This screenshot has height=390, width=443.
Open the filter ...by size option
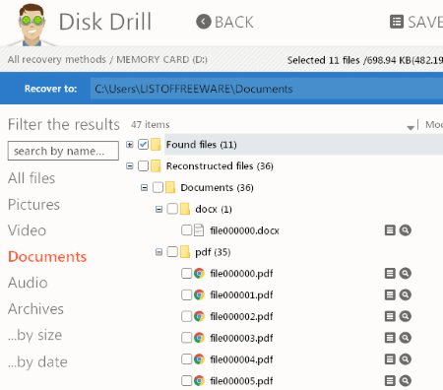[x=34, y=335]
